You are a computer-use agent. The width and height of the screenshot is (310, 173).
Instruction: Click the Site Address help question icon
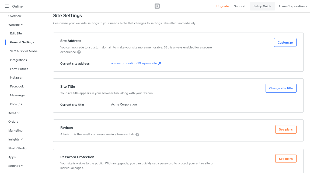pyautogui.click(x=79, y=52)
